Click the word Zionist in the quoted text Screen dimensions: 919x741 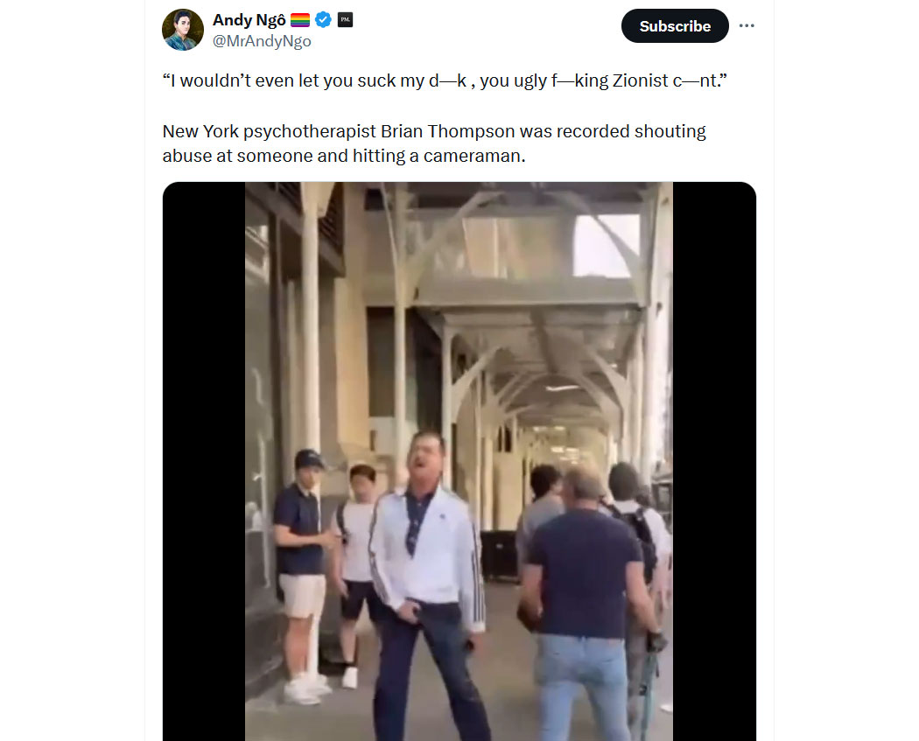pos(640,80)
